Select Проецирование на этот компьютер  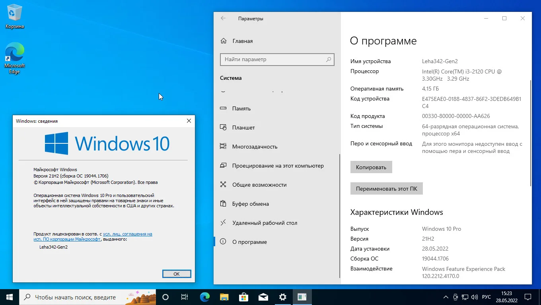(277, 166)
